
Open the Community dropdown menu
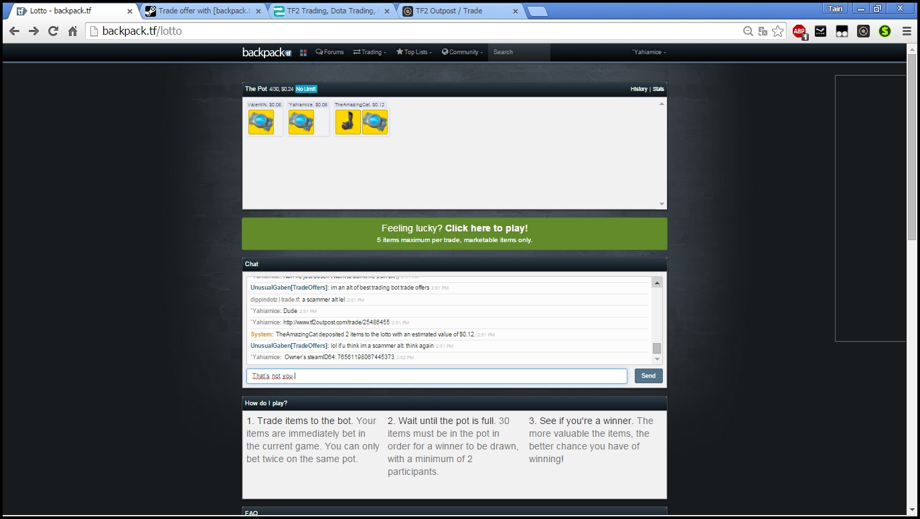(462, 52)
